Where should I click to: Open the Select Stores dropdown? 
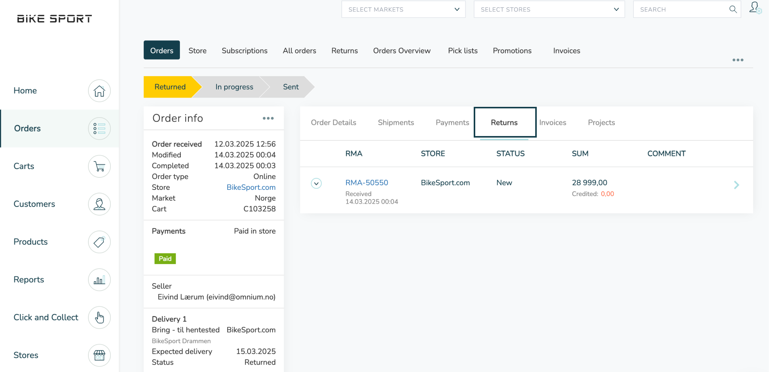pyautogui.click(x=549, y=9)
